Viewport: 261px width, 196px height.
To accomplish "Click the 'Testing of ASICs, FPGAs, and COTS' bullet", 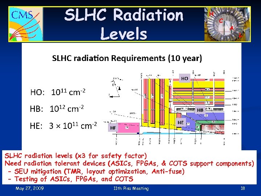I will pyautogui.click(x=71, y=179).
